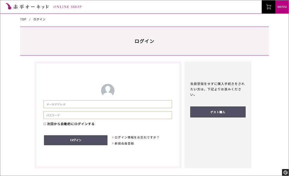Screen dimensions: 289x176
Task: Click the dark ログイン submit button
Action: (x=76, y=140)
